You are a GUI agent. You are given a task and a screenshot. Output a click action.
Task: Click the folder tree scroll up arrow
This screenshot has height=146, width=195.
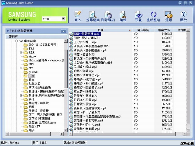pyautogui.click(x=66, y=41)
